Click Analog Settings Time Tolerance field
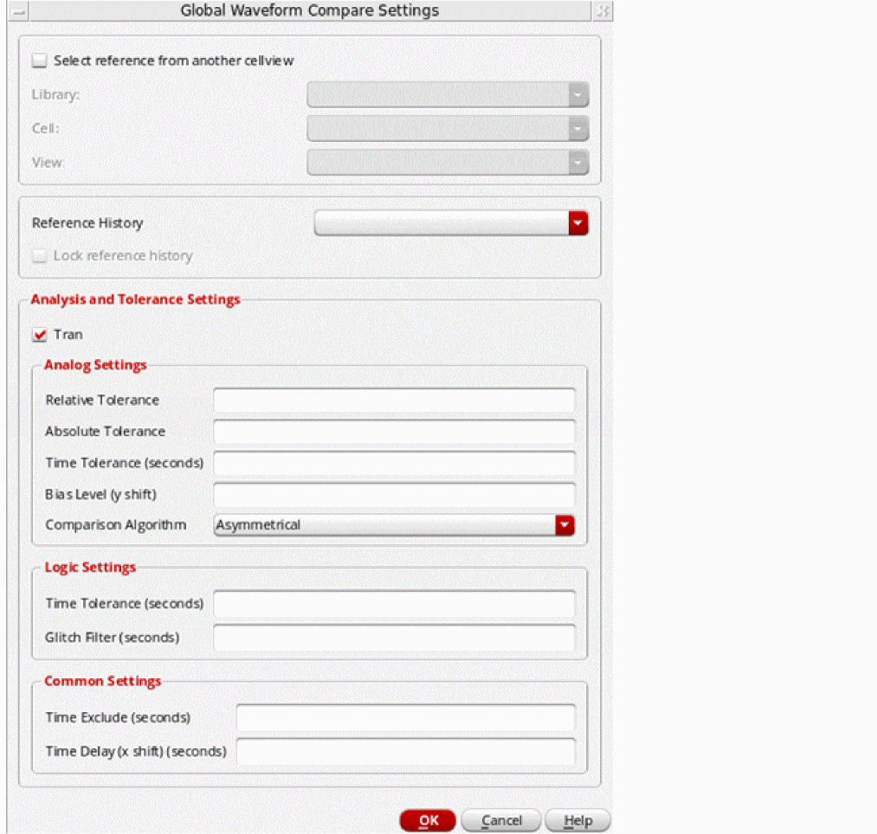 (x=394, y=463)
